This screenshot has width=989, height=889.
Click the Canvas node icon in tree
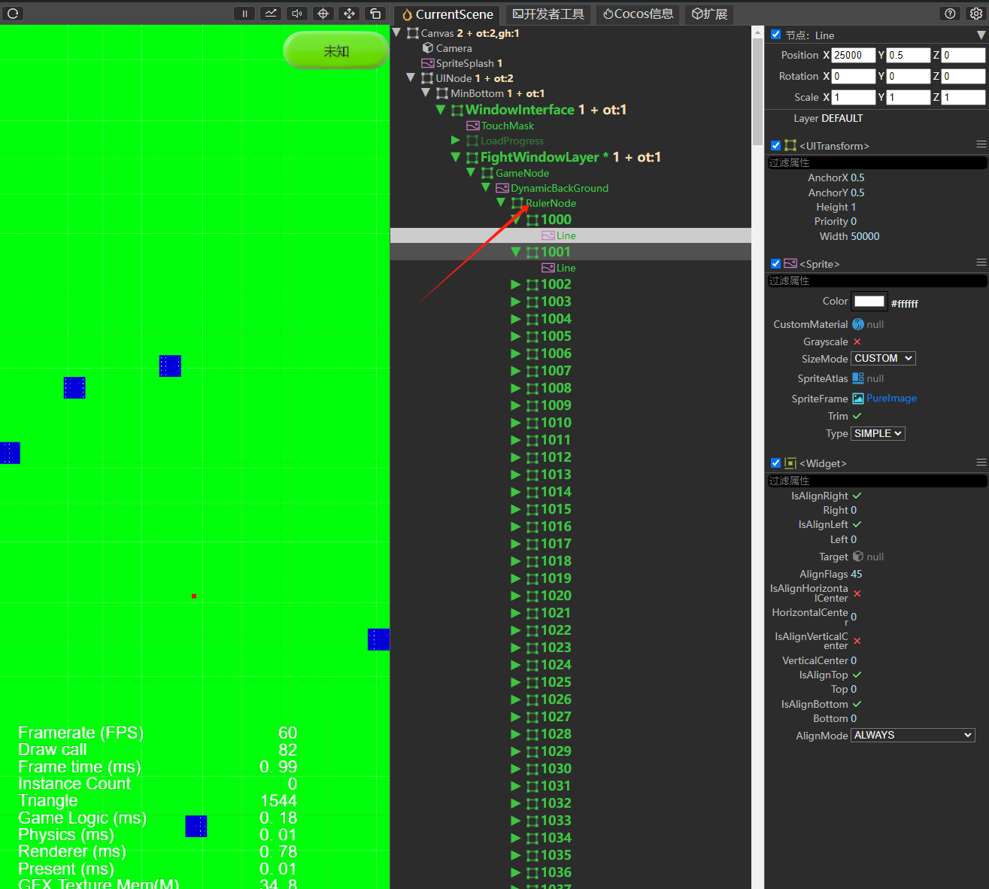pyautogui.click(x=413, y=33)
